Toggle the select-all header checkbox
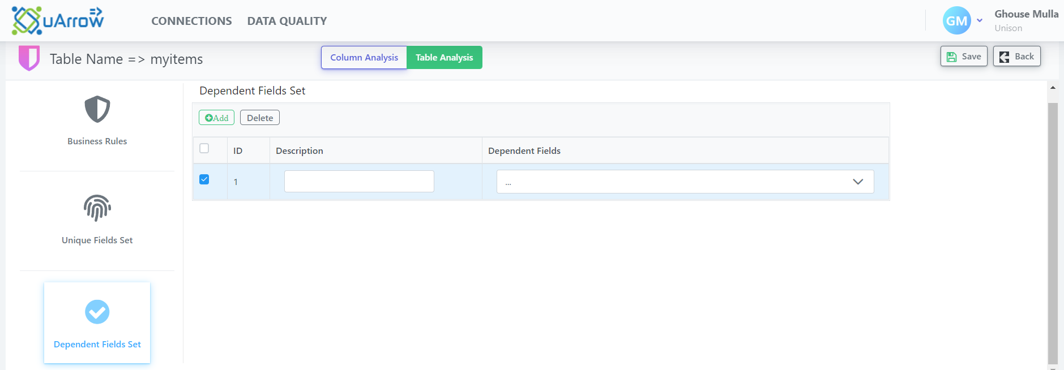This screenshot has height=370, width=1064. (204, 148)
